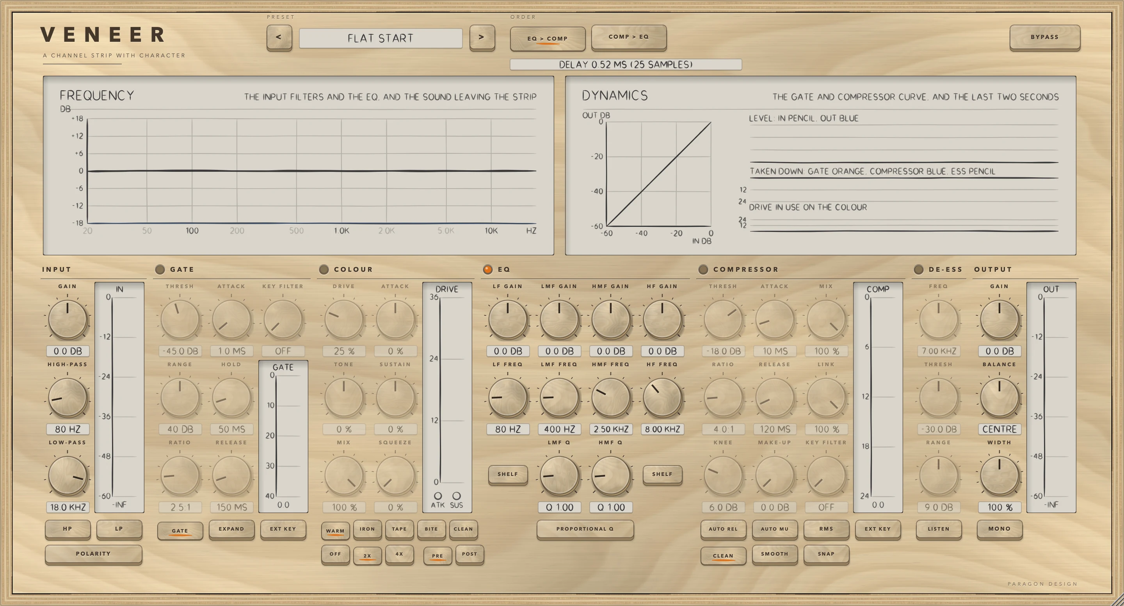
Task: Enable the Compressor section power LED
Action: pos(703,269)
